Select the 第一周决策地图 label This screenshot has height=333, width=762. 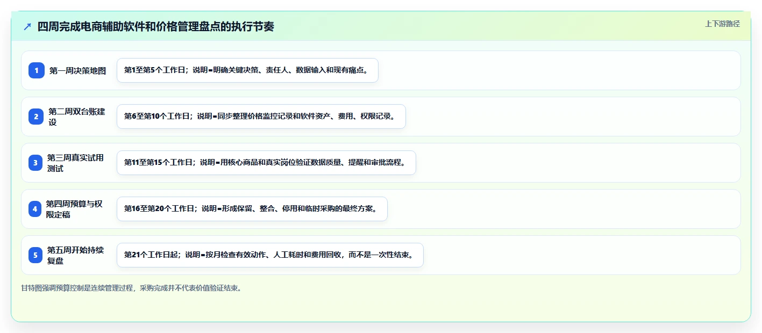click(x=78, y=70)
